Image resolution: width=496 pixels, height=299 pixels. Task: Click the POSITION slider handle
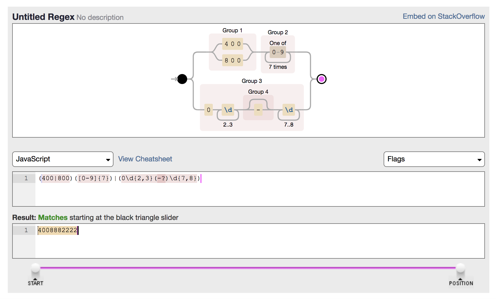461,268
